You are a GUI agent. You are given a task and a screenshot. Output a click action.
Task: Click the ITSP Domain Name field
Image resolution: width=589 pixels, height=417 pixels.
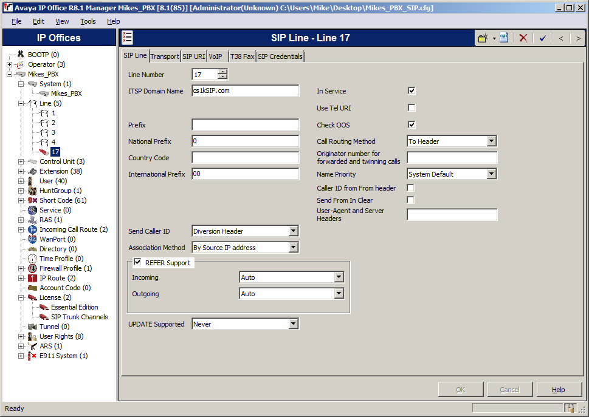click(246, 91)
